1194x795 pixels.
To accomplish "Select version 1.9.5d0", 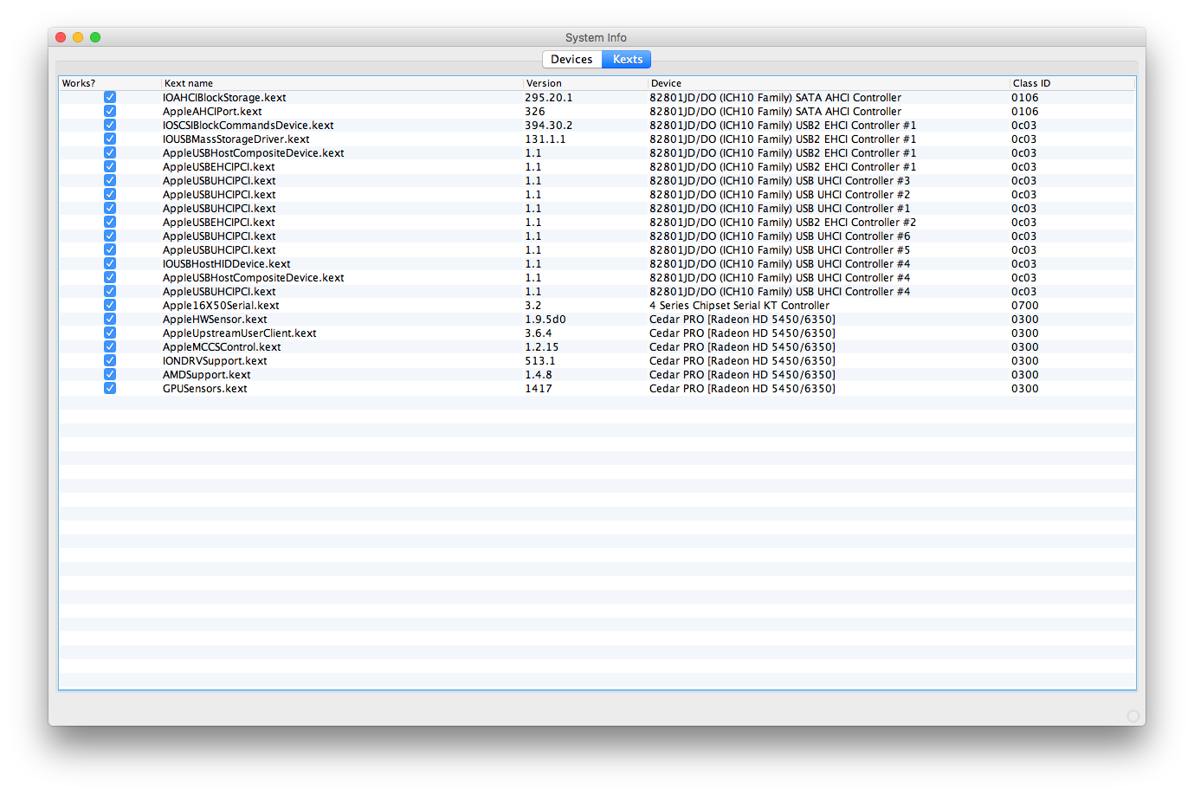I will point(545,320).
